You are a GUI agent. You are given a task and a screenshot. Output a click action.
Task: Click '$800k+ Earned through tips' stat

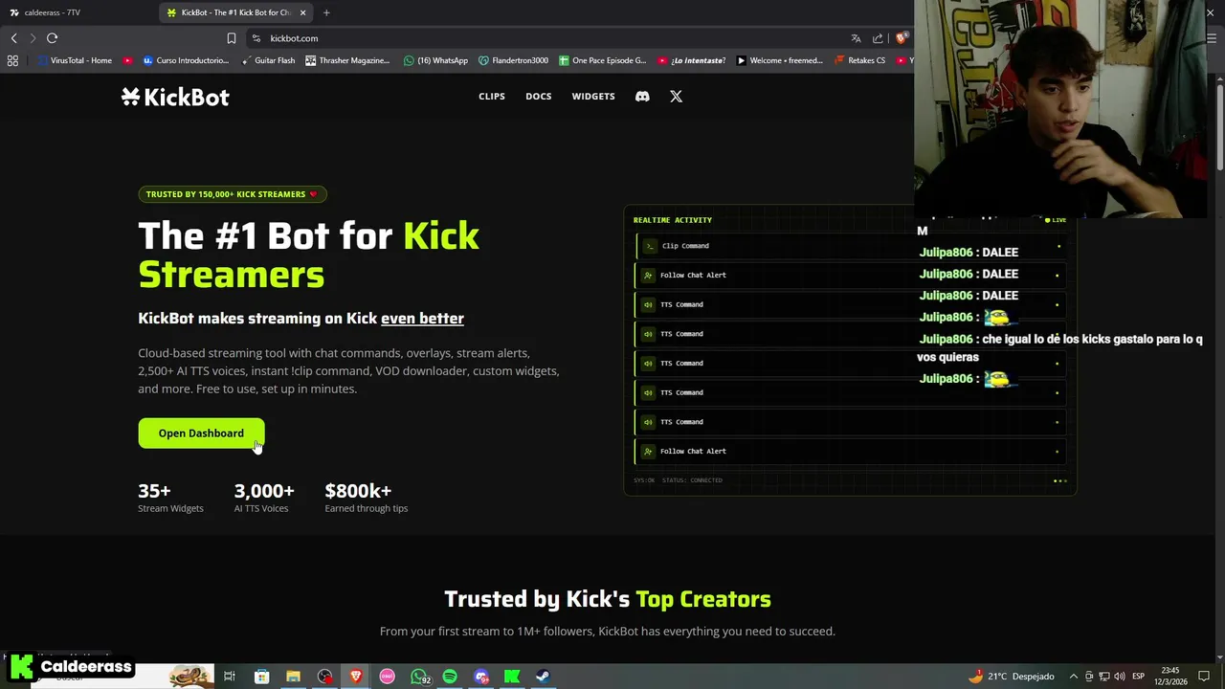click(x=367, y=498)
